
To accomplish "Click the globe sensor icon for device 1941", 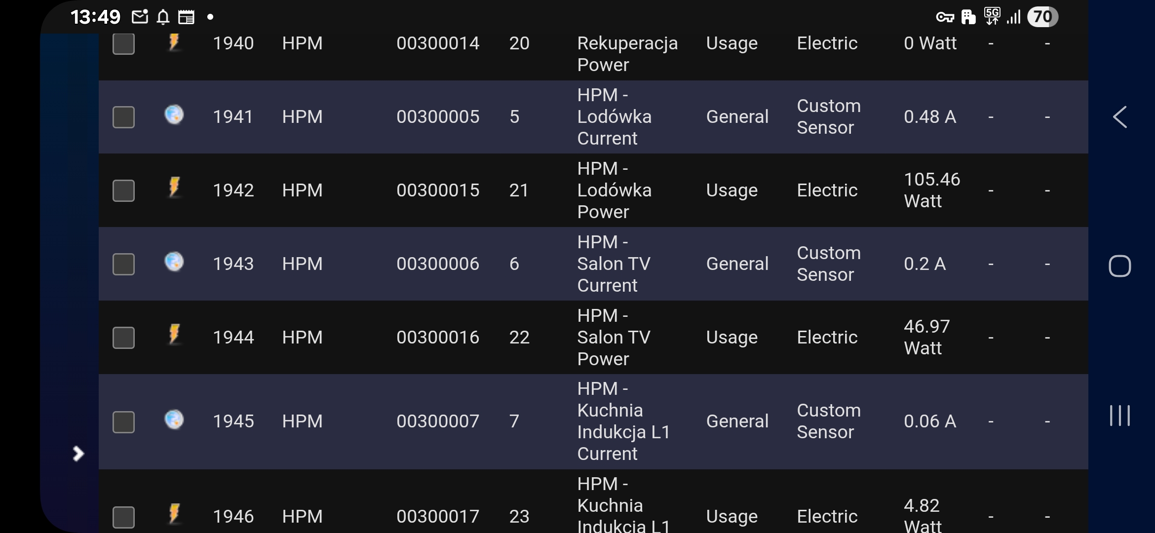I will tap(174, 114).
